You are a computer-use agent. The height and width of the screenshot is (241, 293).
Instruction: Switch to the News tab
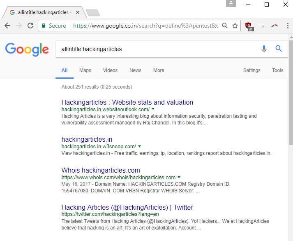(x=136, y=70)
